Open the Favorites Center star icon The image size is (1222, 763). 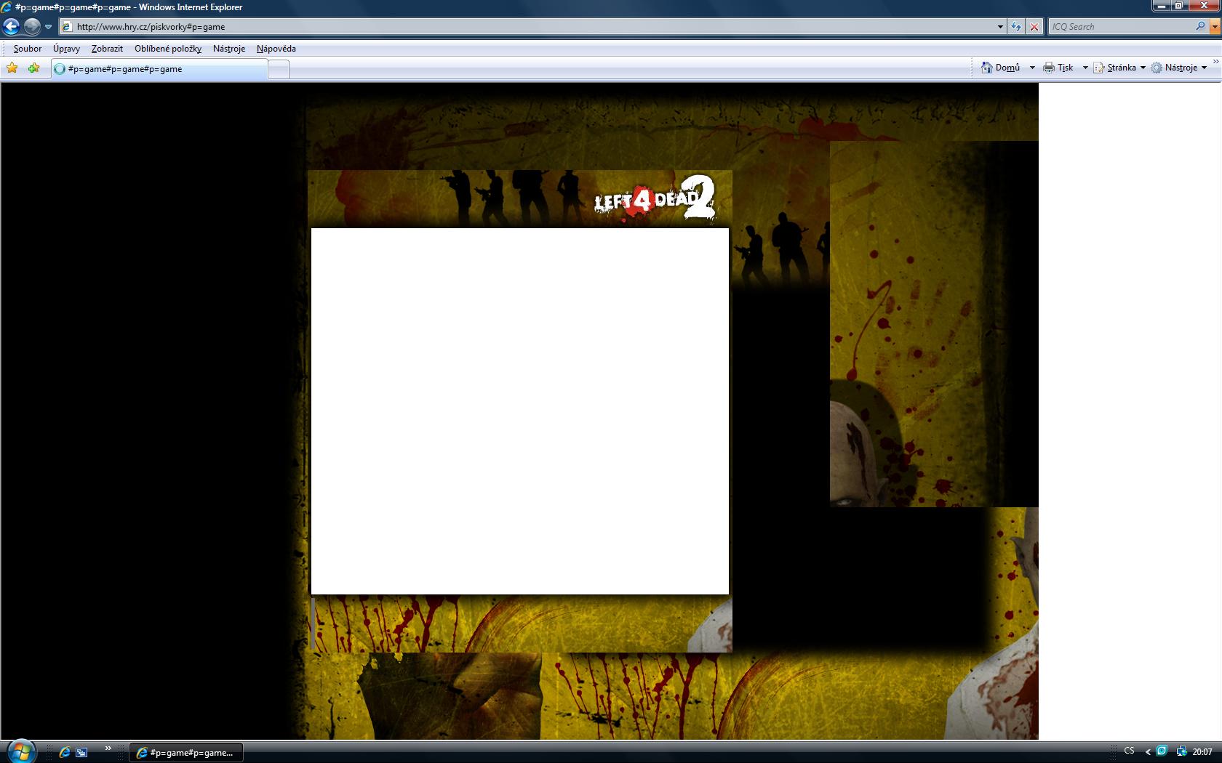[12, 68]
